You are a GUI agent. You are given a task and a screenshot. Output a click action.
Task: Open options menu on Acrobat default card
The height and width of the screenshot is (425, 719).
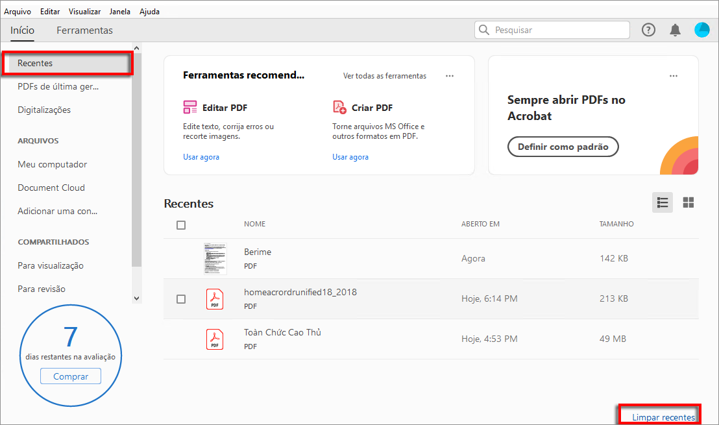(x=674, y=76)
